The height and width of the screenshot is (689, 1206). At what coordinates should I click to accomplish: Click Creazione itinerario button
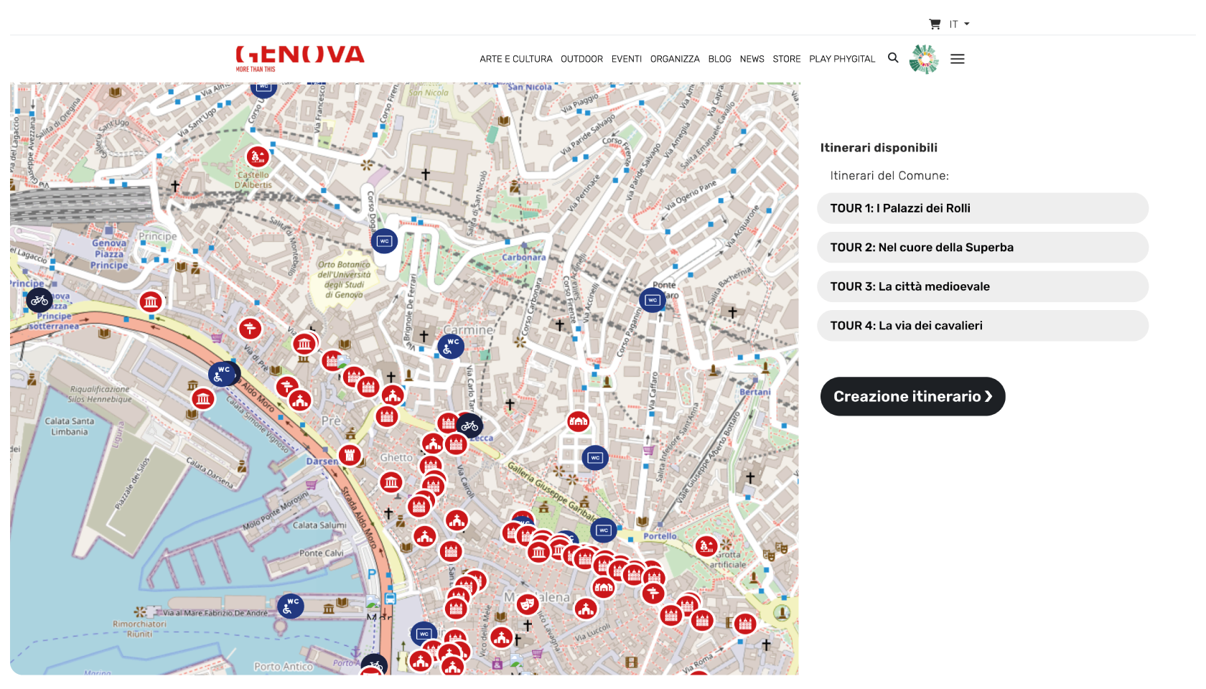tap(912, 396)
